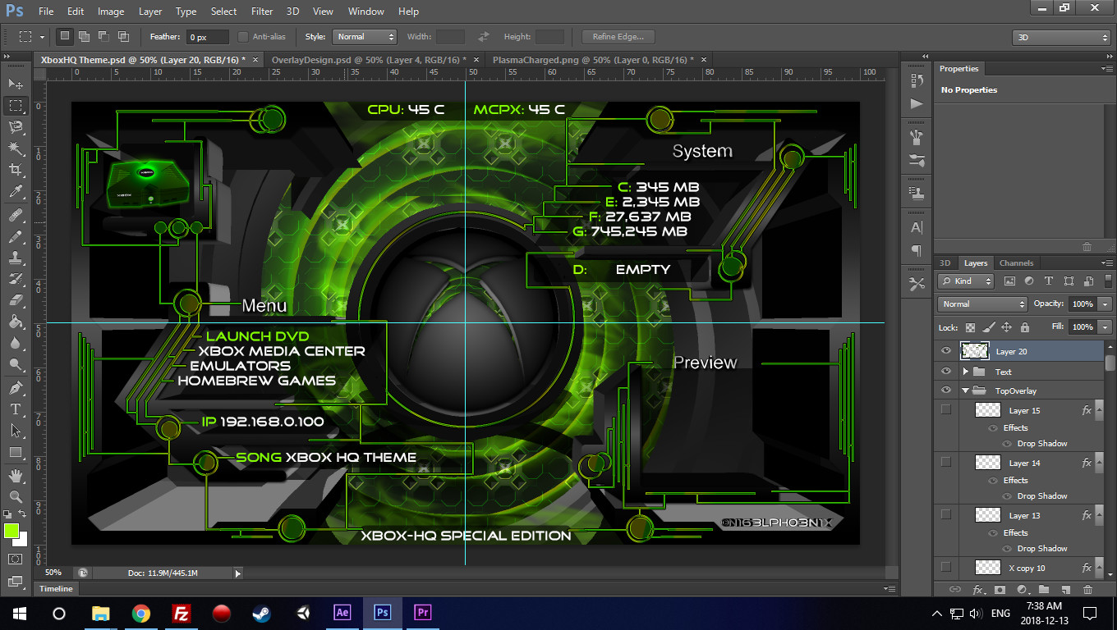Image resolution: width=1117 pixels, height=630 pixels.
Task: Enable the Anti-alias checkbox
Action: click(x=243, y=36)
